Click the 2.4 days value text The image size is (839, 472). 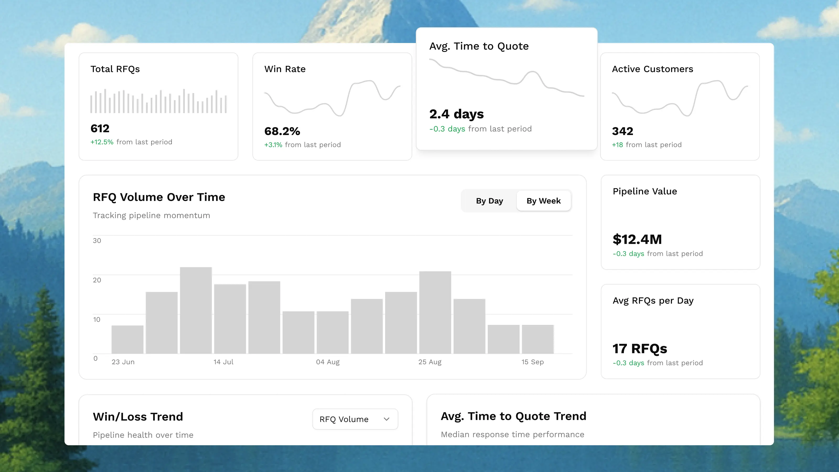click(456, 114)
